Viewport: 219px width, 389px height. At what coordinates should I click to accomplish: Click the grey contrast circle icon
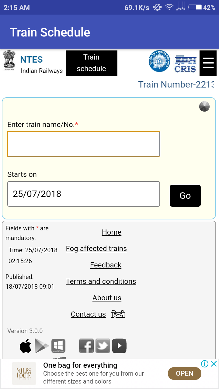pyautogui.click(x=204, y=106)
